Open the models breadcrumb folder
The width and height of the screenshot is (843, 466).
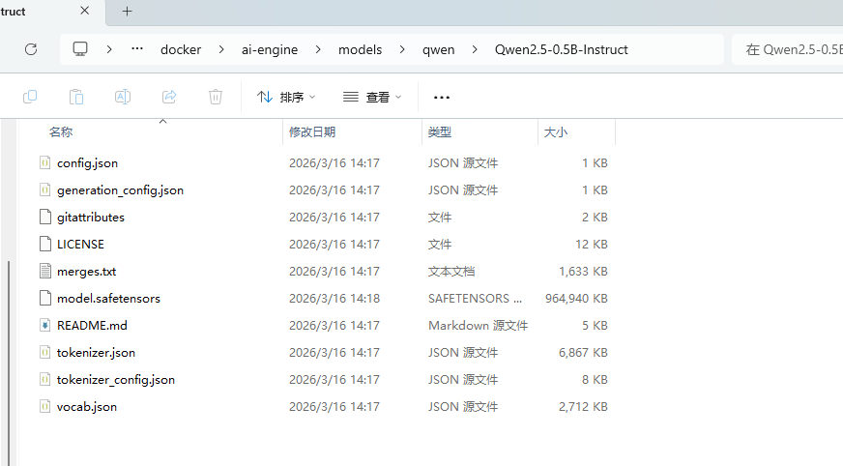tap(361, 49)
